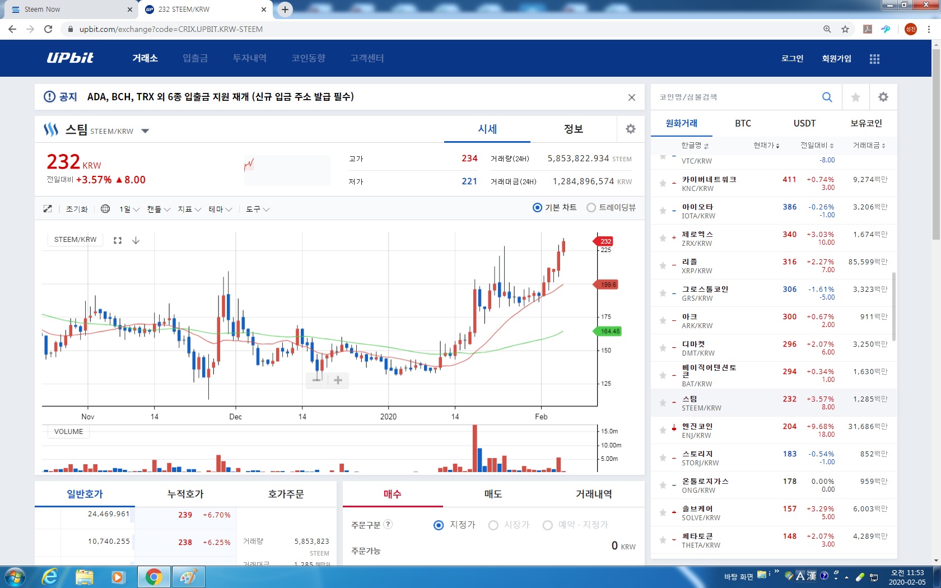
Task: Open Internet Explorer from taskbar
Action: point(50,577)
